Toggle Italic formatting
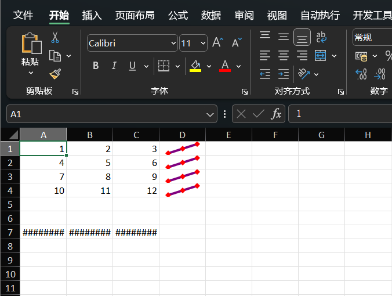The width and height of the screenshot is (392, 296). pos(114,66)
